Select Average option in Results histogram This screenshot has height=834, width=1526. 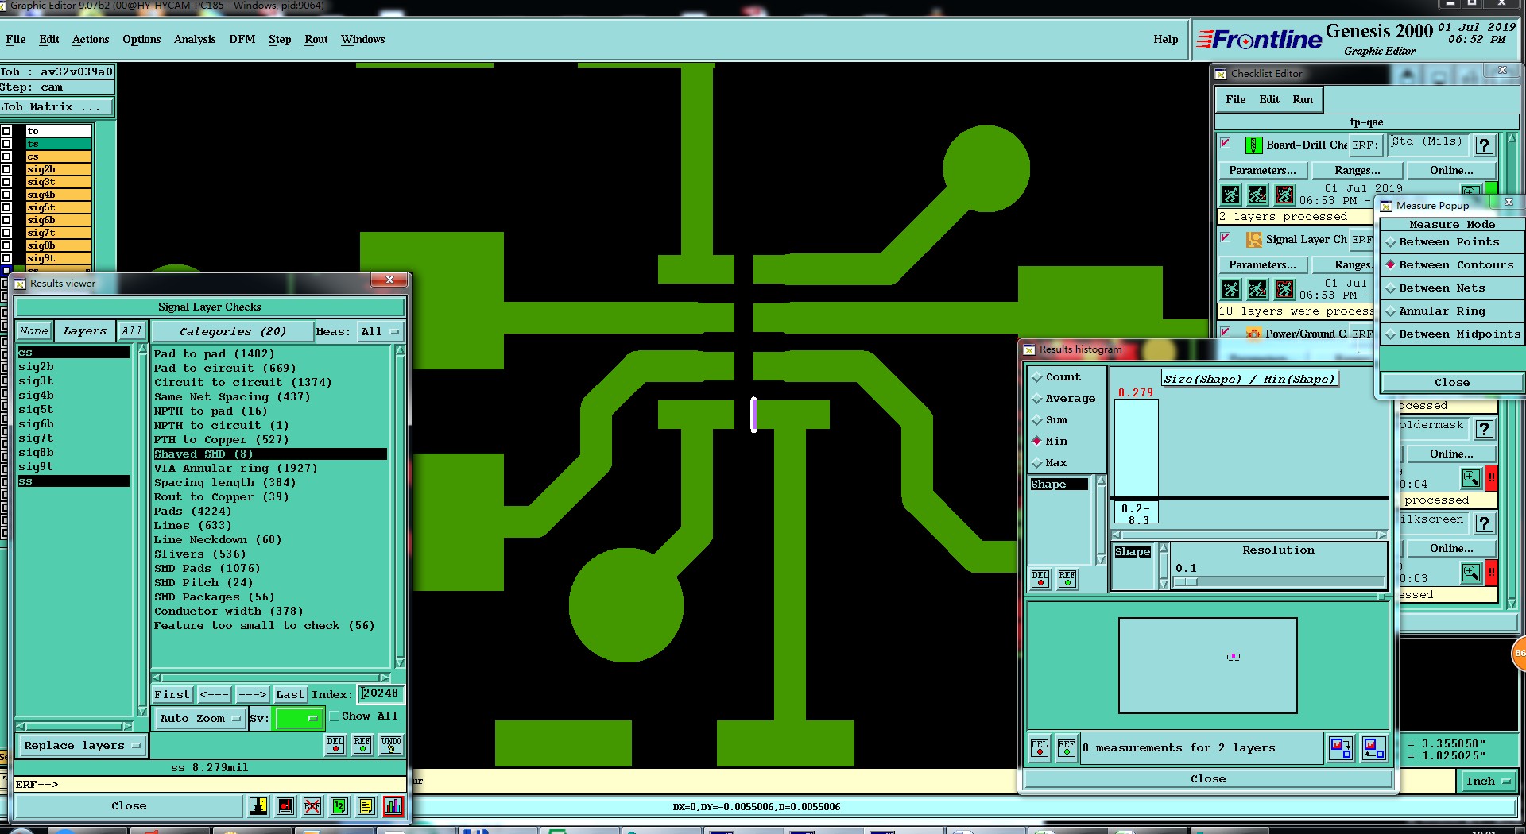click(x=1063, y=399)
